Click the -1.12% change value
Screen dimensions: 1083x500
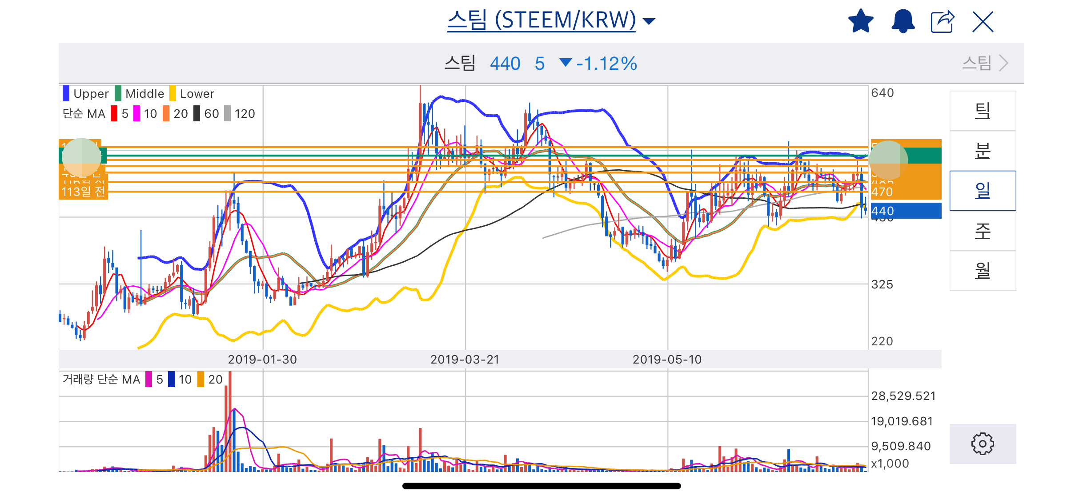(x=606, y=64)
